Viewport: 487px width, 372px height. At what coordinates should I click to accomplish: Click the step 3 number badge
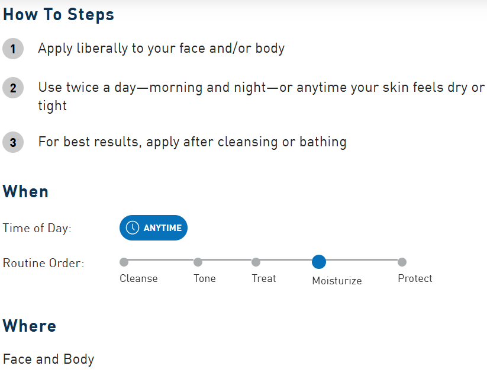tap(13, 143)
